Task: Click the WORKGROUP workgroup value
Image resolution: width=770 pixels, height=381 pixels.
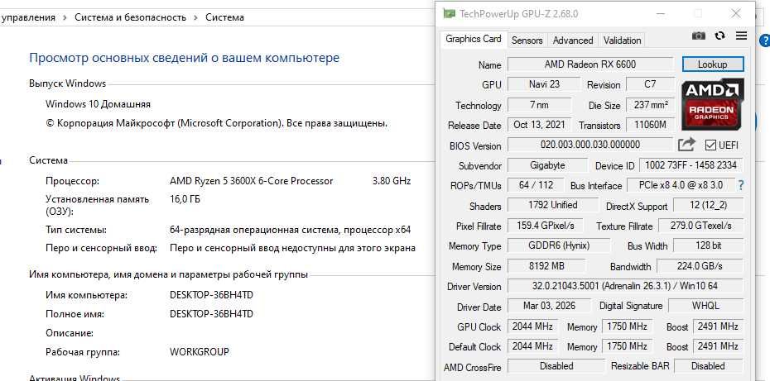Action: [200, 352]
